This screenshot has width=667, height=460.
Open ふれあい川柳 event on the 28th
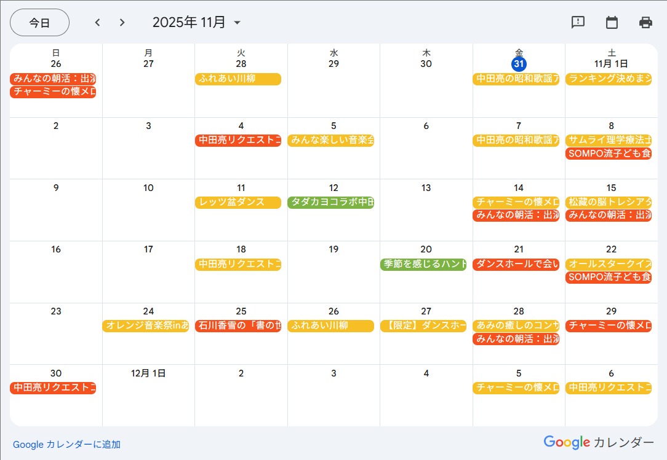238,79
